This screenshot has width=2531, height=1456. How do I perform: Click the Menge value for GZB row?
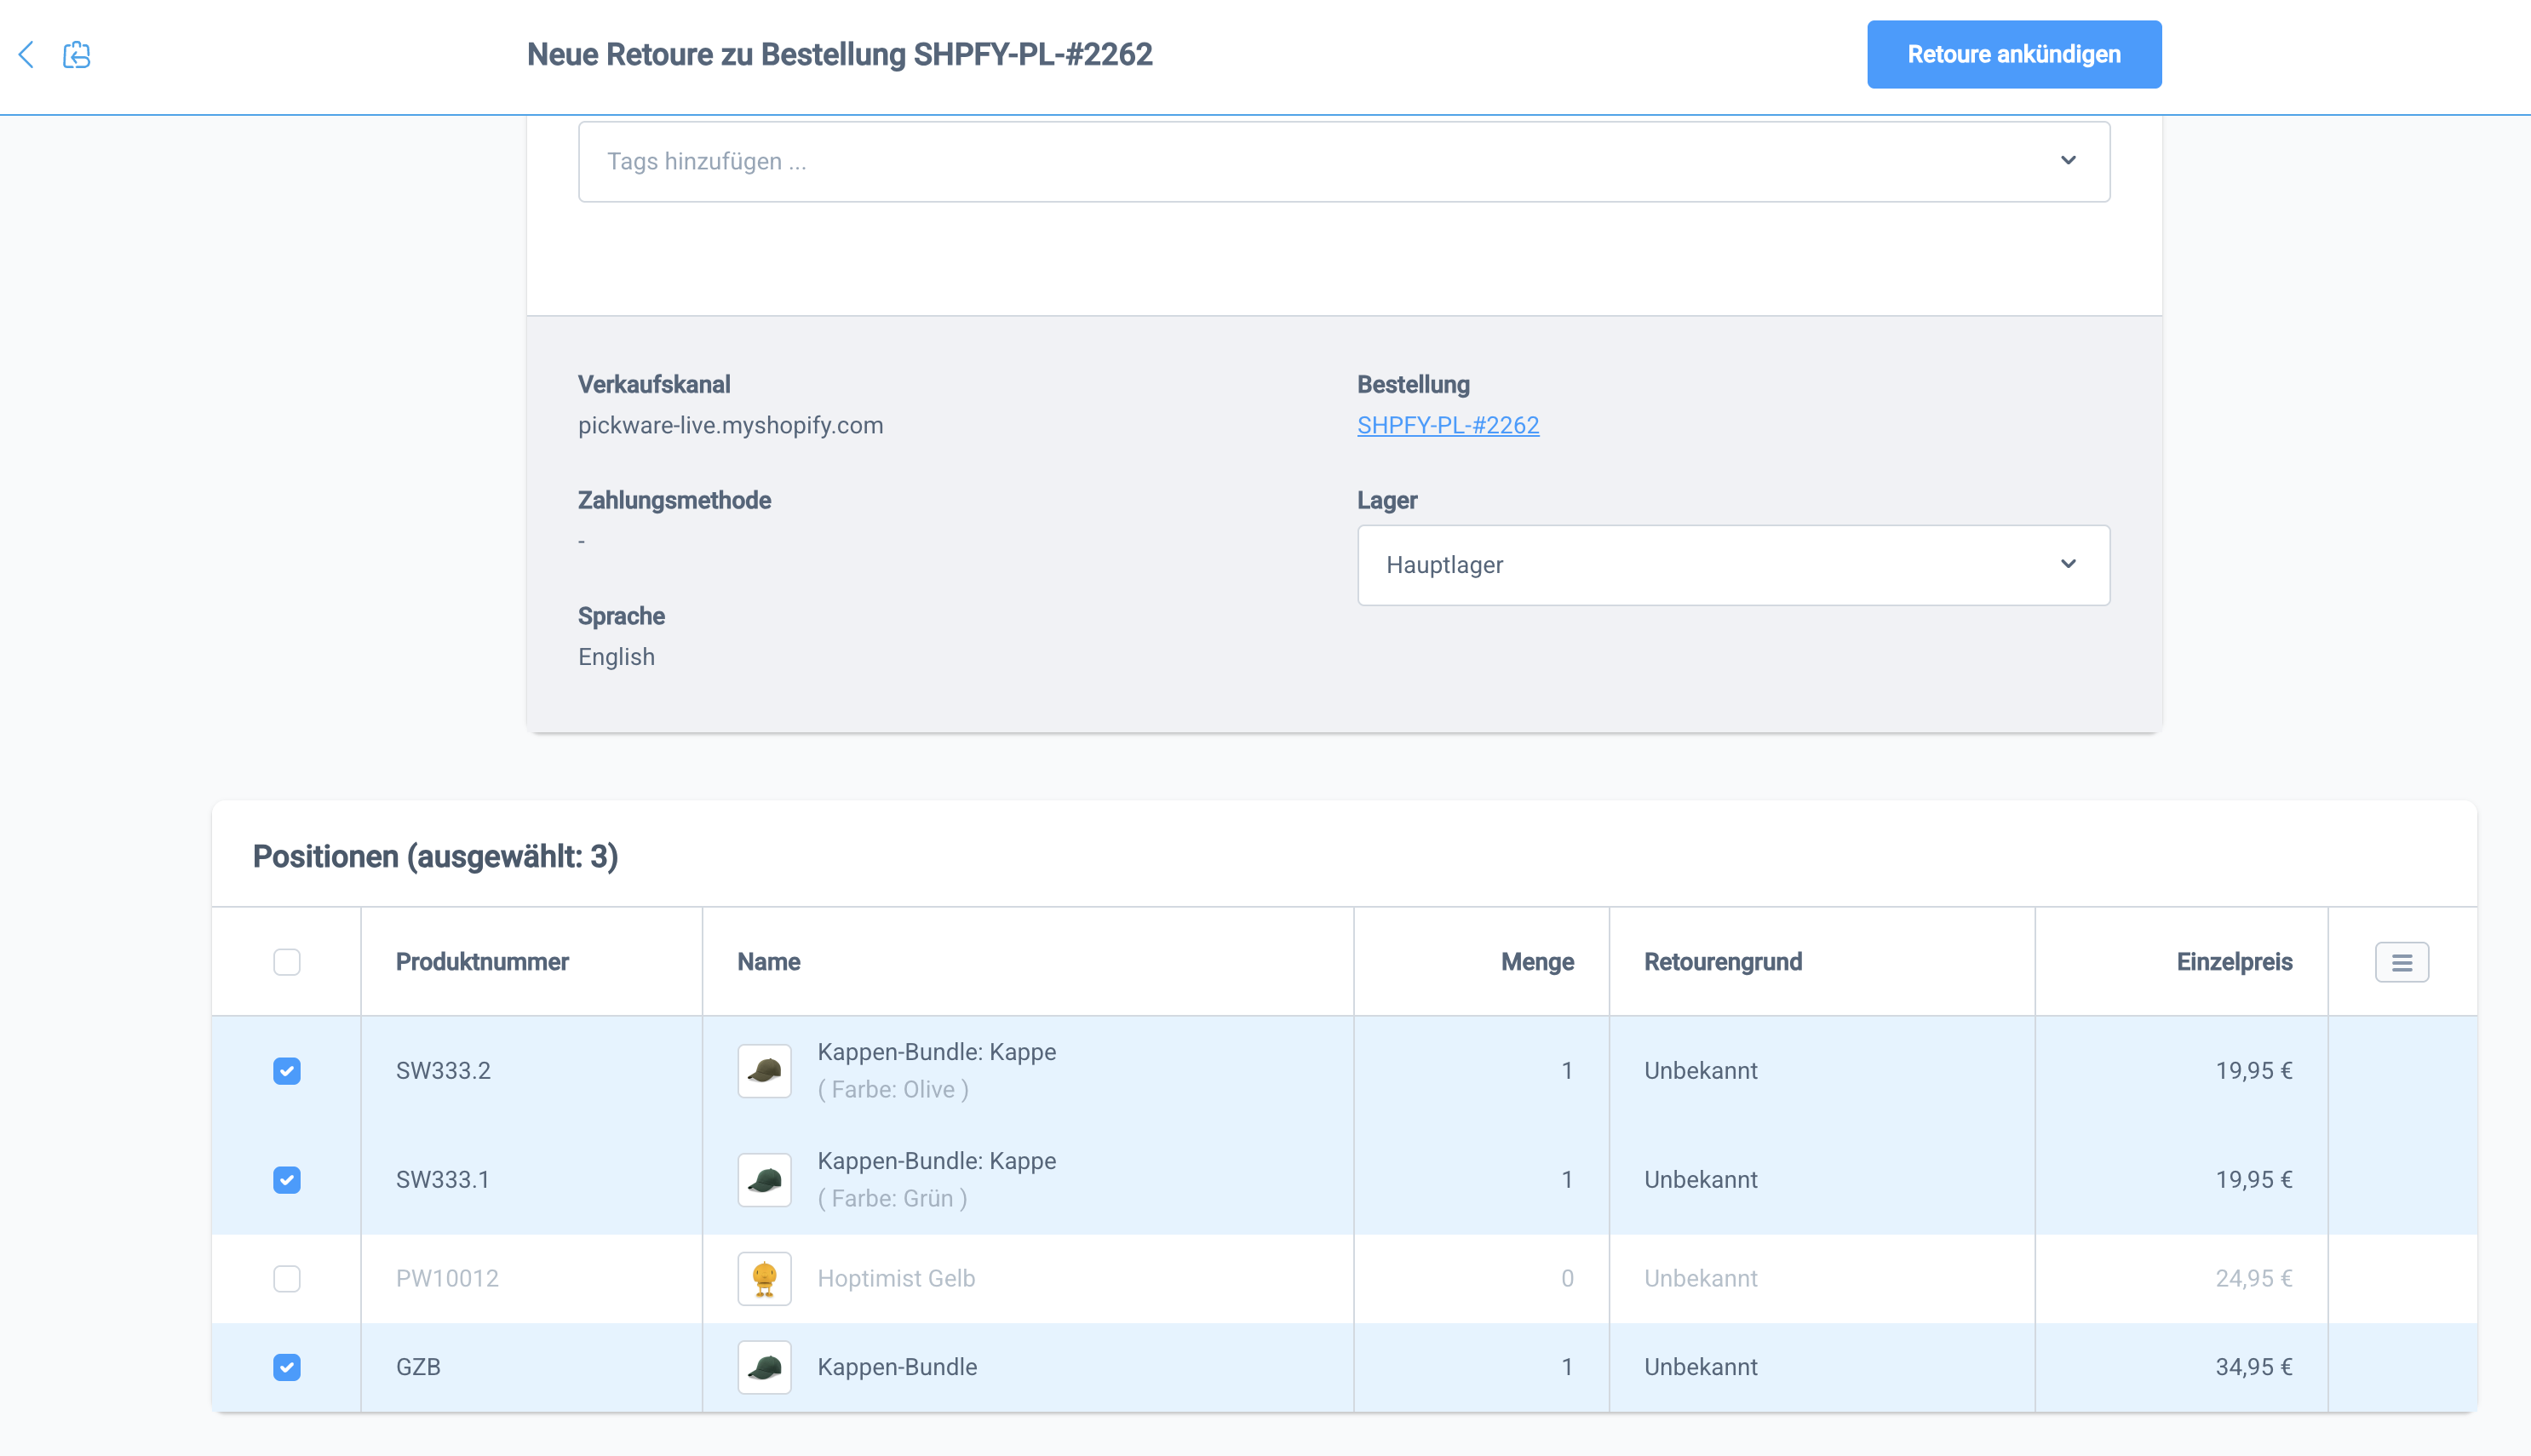point(1566,1367)
